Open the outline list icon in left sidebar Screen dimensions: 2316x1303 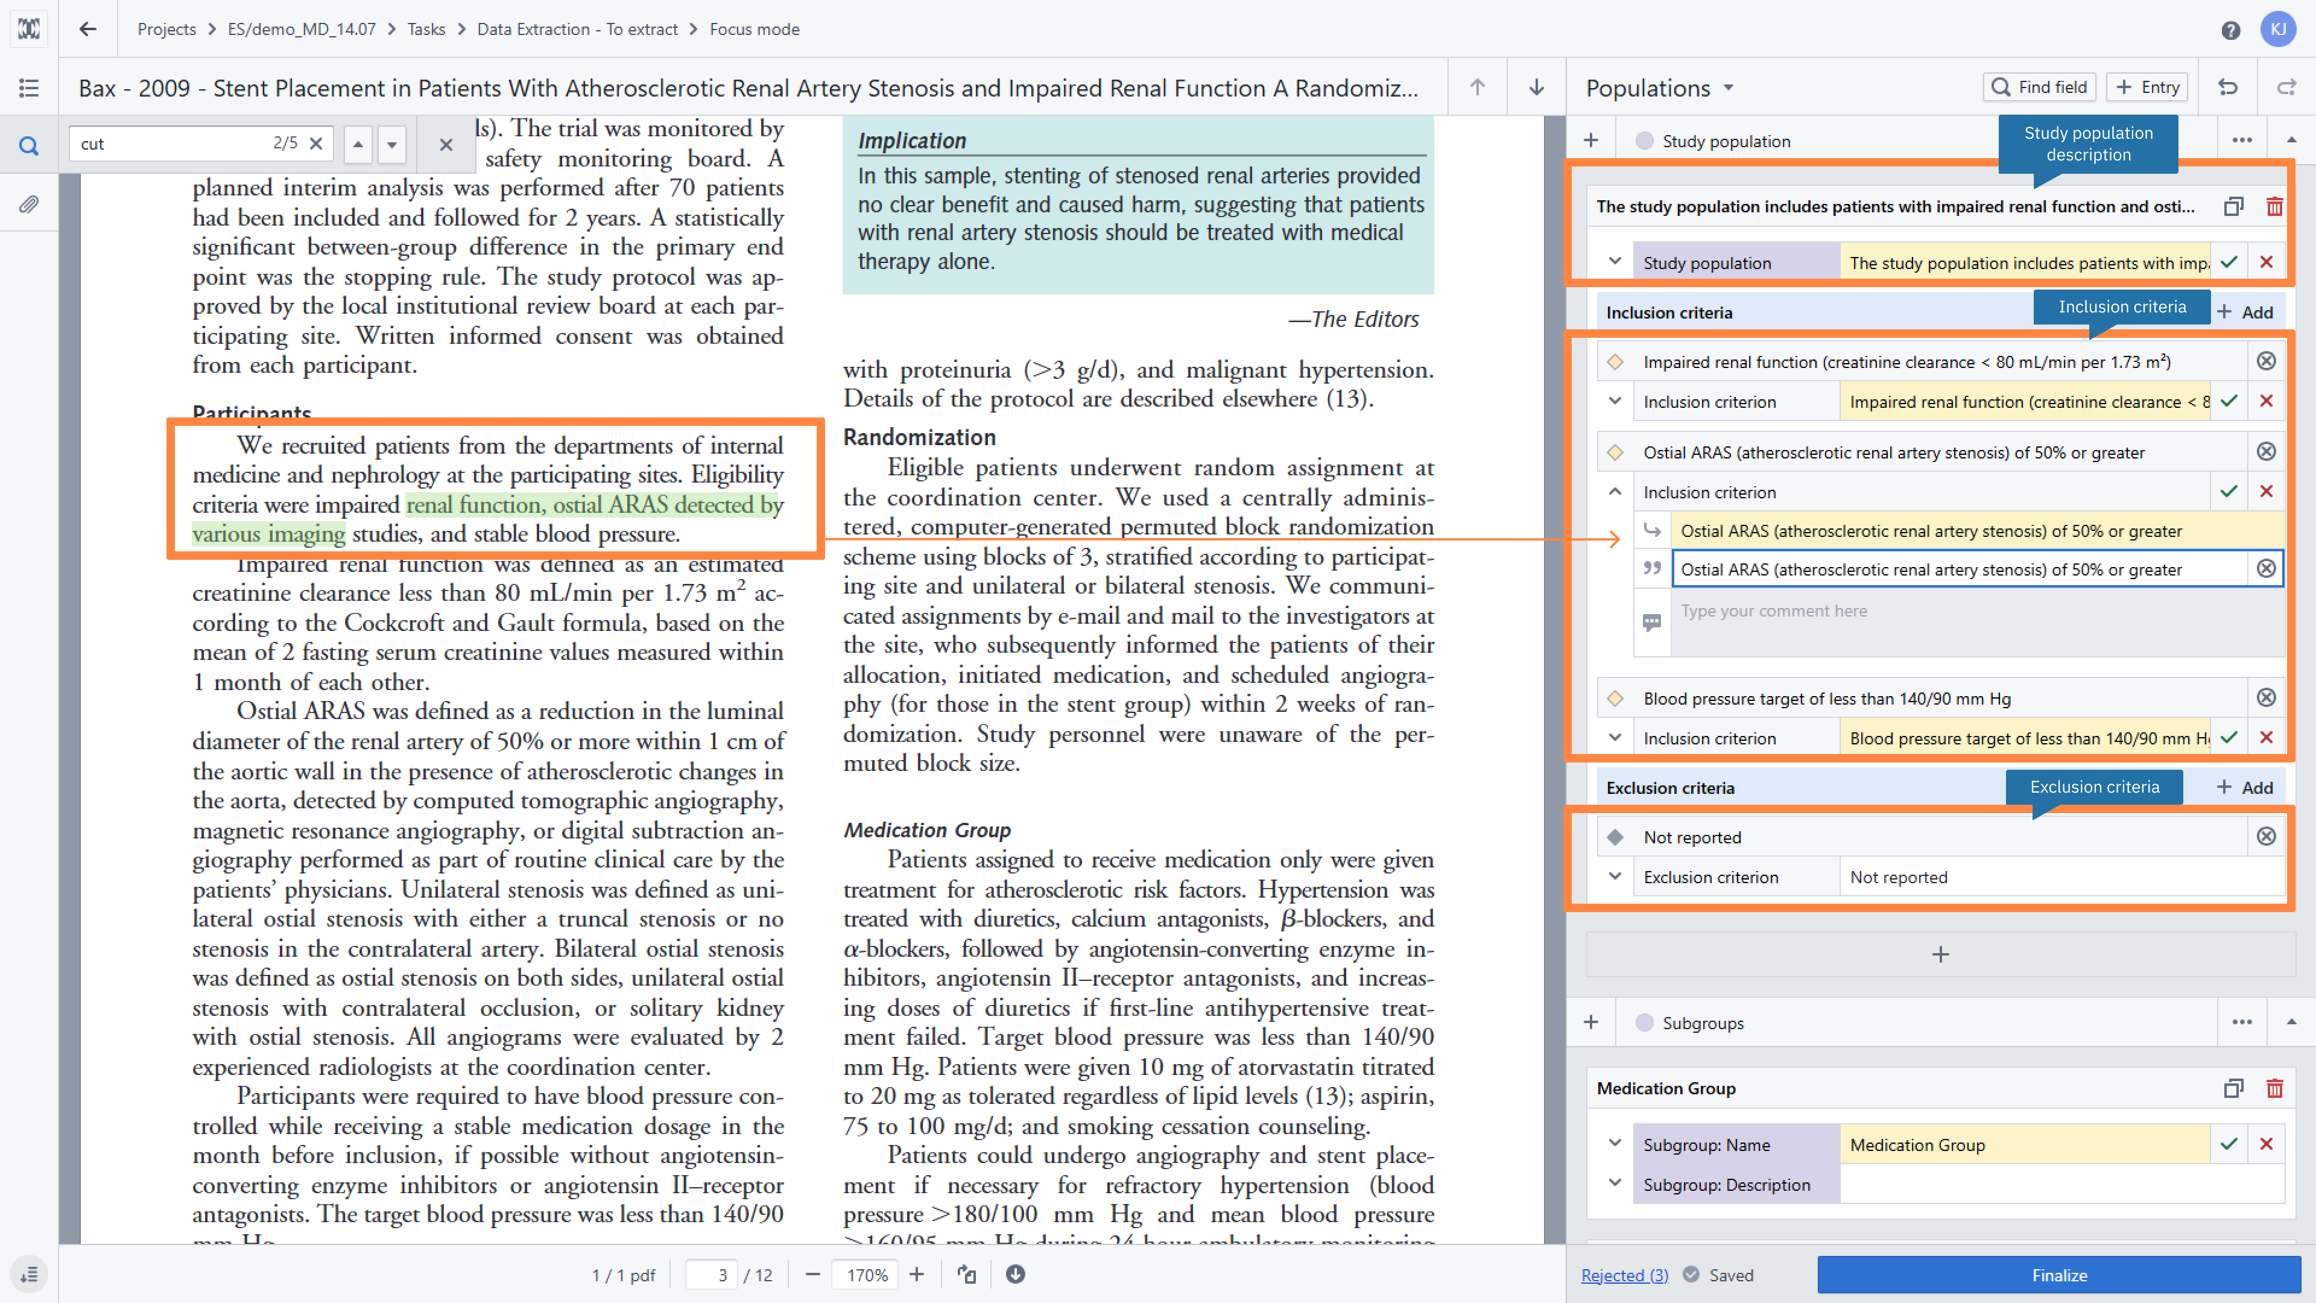click(x=29, y=87)
